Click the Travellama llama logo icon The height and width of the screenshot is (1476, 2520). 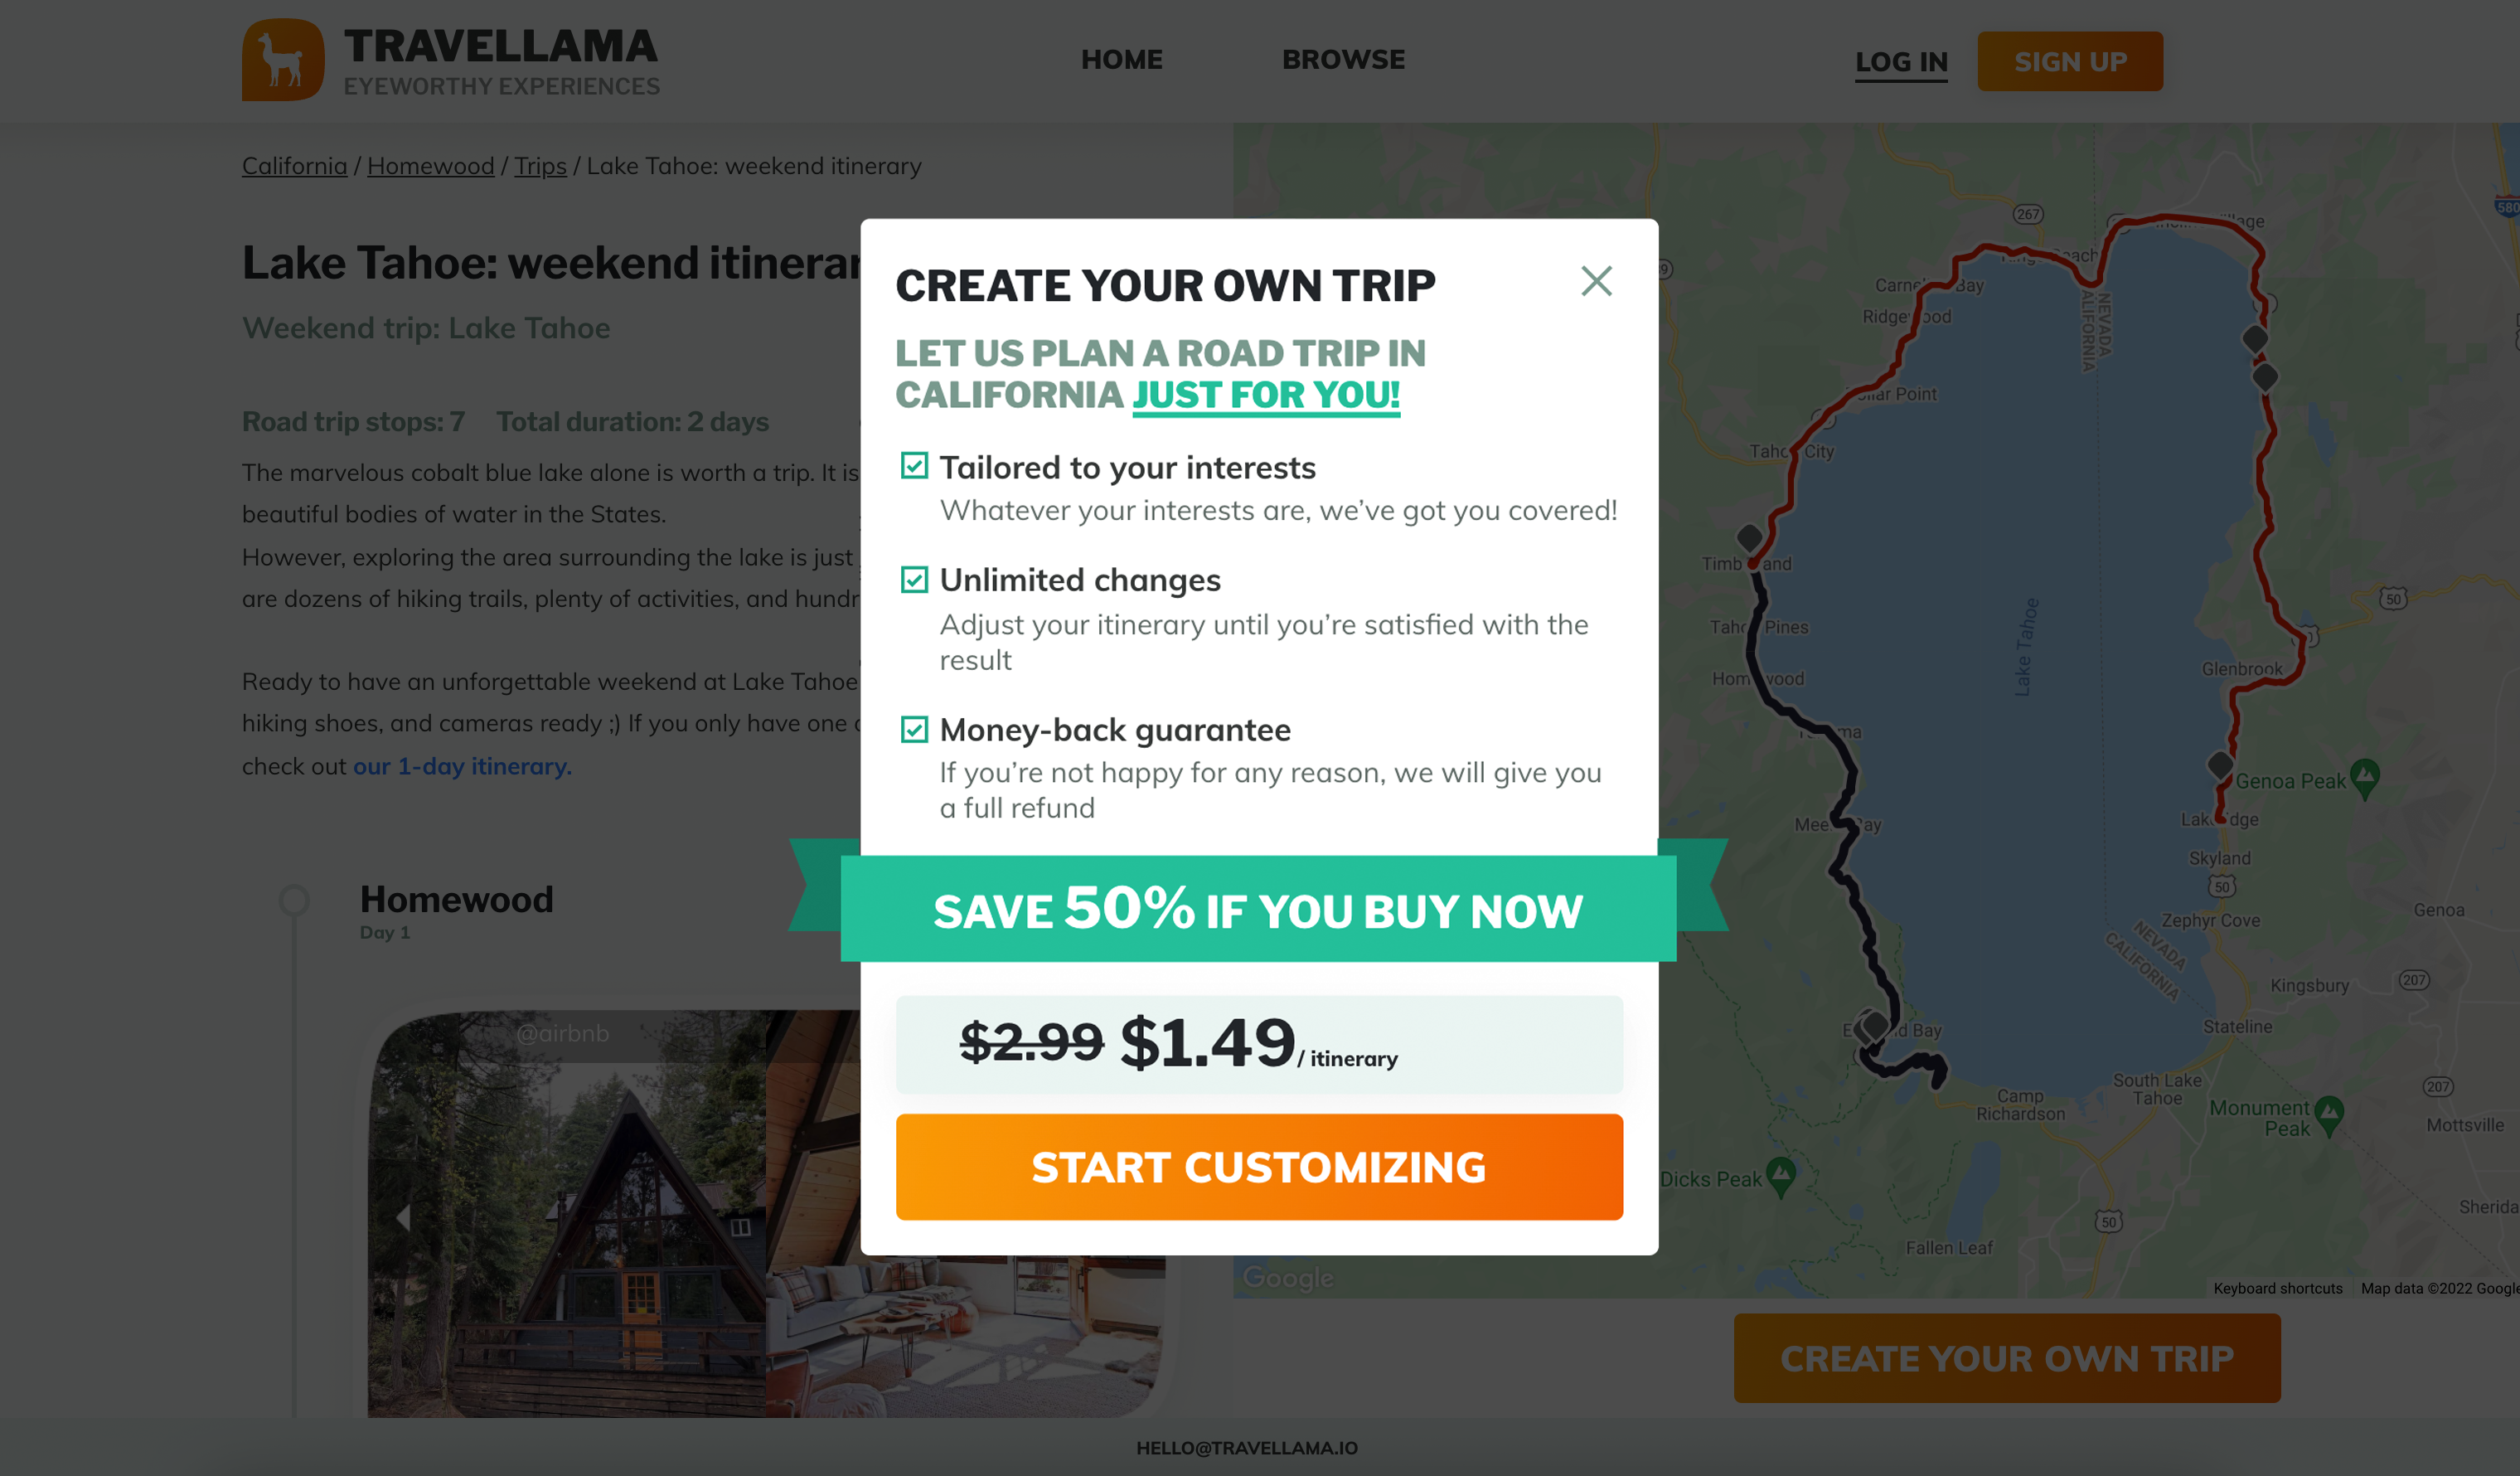(x=283, y=60)
